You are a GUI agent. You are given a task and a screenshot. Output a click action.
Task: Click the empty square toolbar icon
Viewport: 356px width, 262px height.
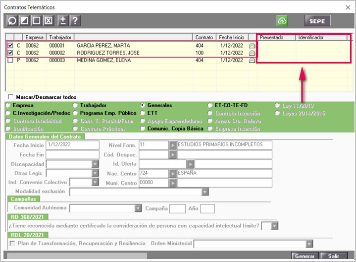pyautogui.click(x=36, y=21)
